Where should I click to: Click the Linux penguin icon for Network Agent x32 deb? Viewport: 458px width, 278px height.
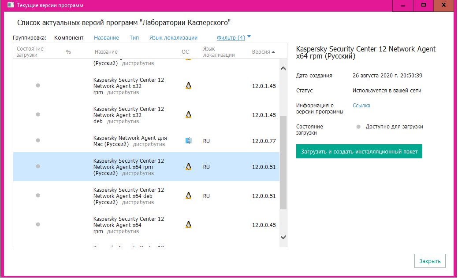188,115
